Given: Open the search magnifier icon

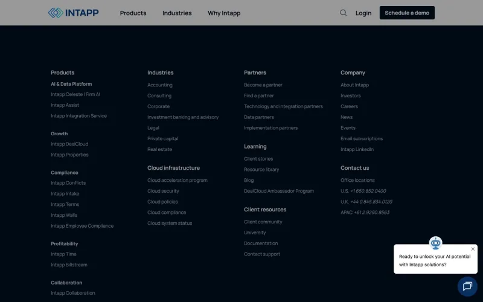Looking at the screenshot, I should (x=343, y=13).
